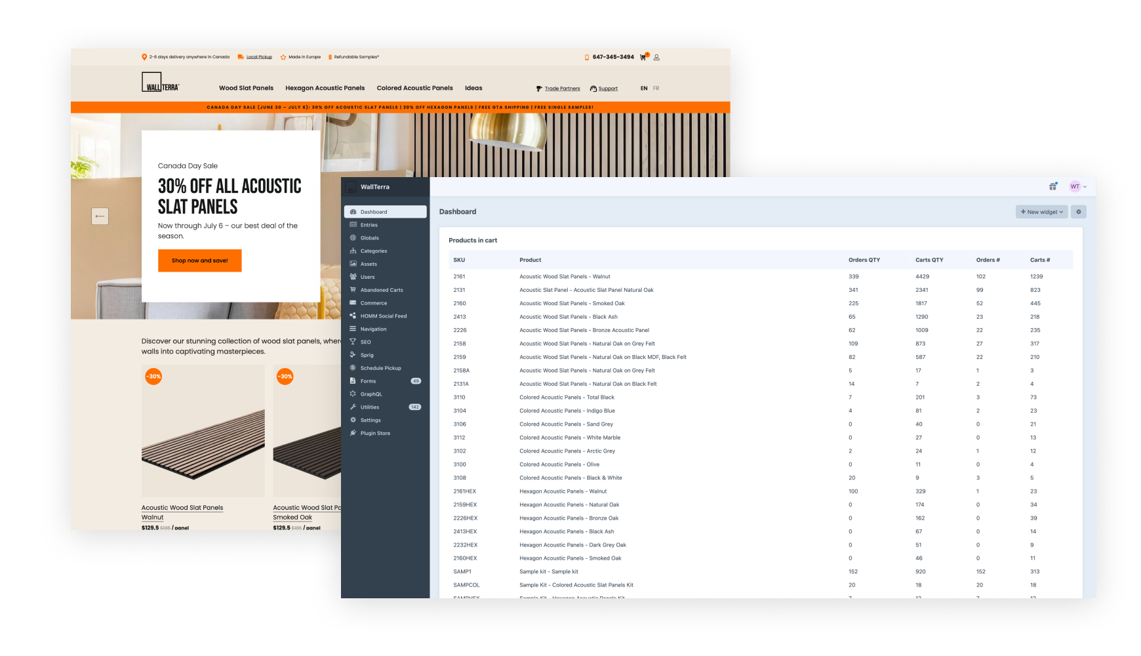Click the Navigation bars icon
The height and width of the screenshot is (656, 1141).
(x=353, y=329)
